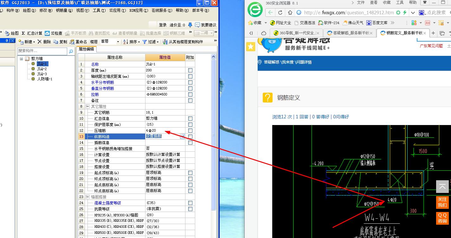Click the 360 browser logo
Image resolution: width=451 pixels, height=238 pixels.
[x=255, y=9]
